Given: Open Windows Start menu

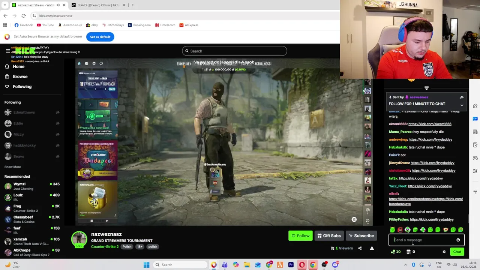Looking at the screenshot, I should [147, 265].
